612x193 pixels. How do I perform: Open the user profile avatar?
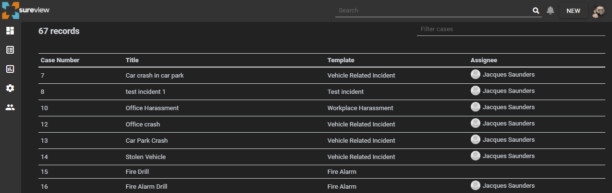click(x=599, y=11)
